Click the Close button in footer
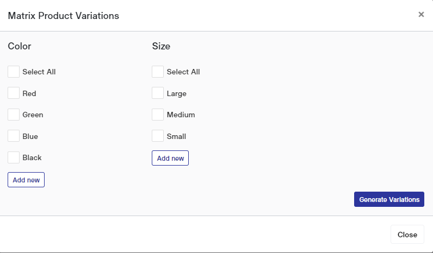This screenshot has width=433, height=253. click(x=407, y=235)
